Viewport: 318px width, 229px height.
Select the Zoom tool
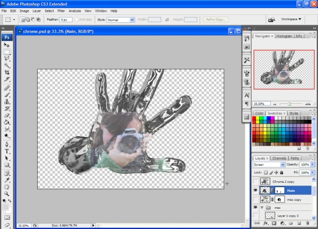click(x=7, y=193)
